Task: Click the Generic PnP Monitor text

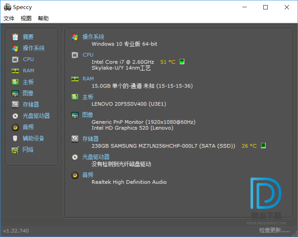Action: (x=143, y=122)
